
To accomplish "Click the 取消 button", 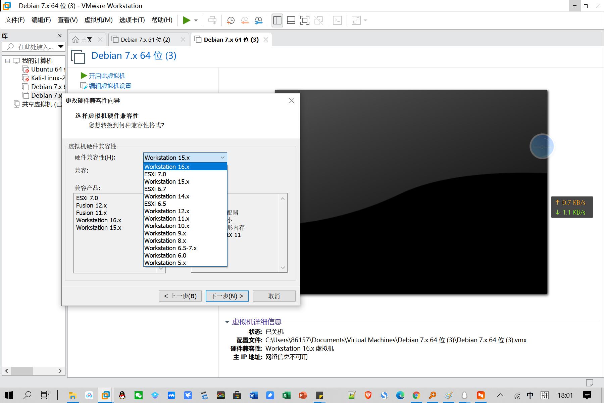I will pos(274,296).
